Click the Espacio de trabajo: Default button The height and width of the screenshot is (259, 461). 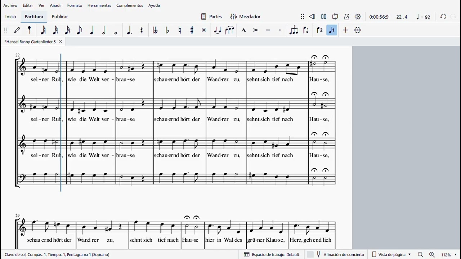pos(272,255)
